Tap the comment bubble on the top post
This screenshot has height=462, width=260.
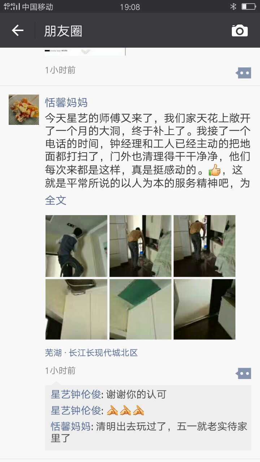click(243, 73)
